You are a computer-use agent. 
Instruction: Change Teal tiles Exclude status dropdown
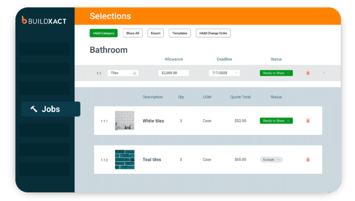click(271, 159)
